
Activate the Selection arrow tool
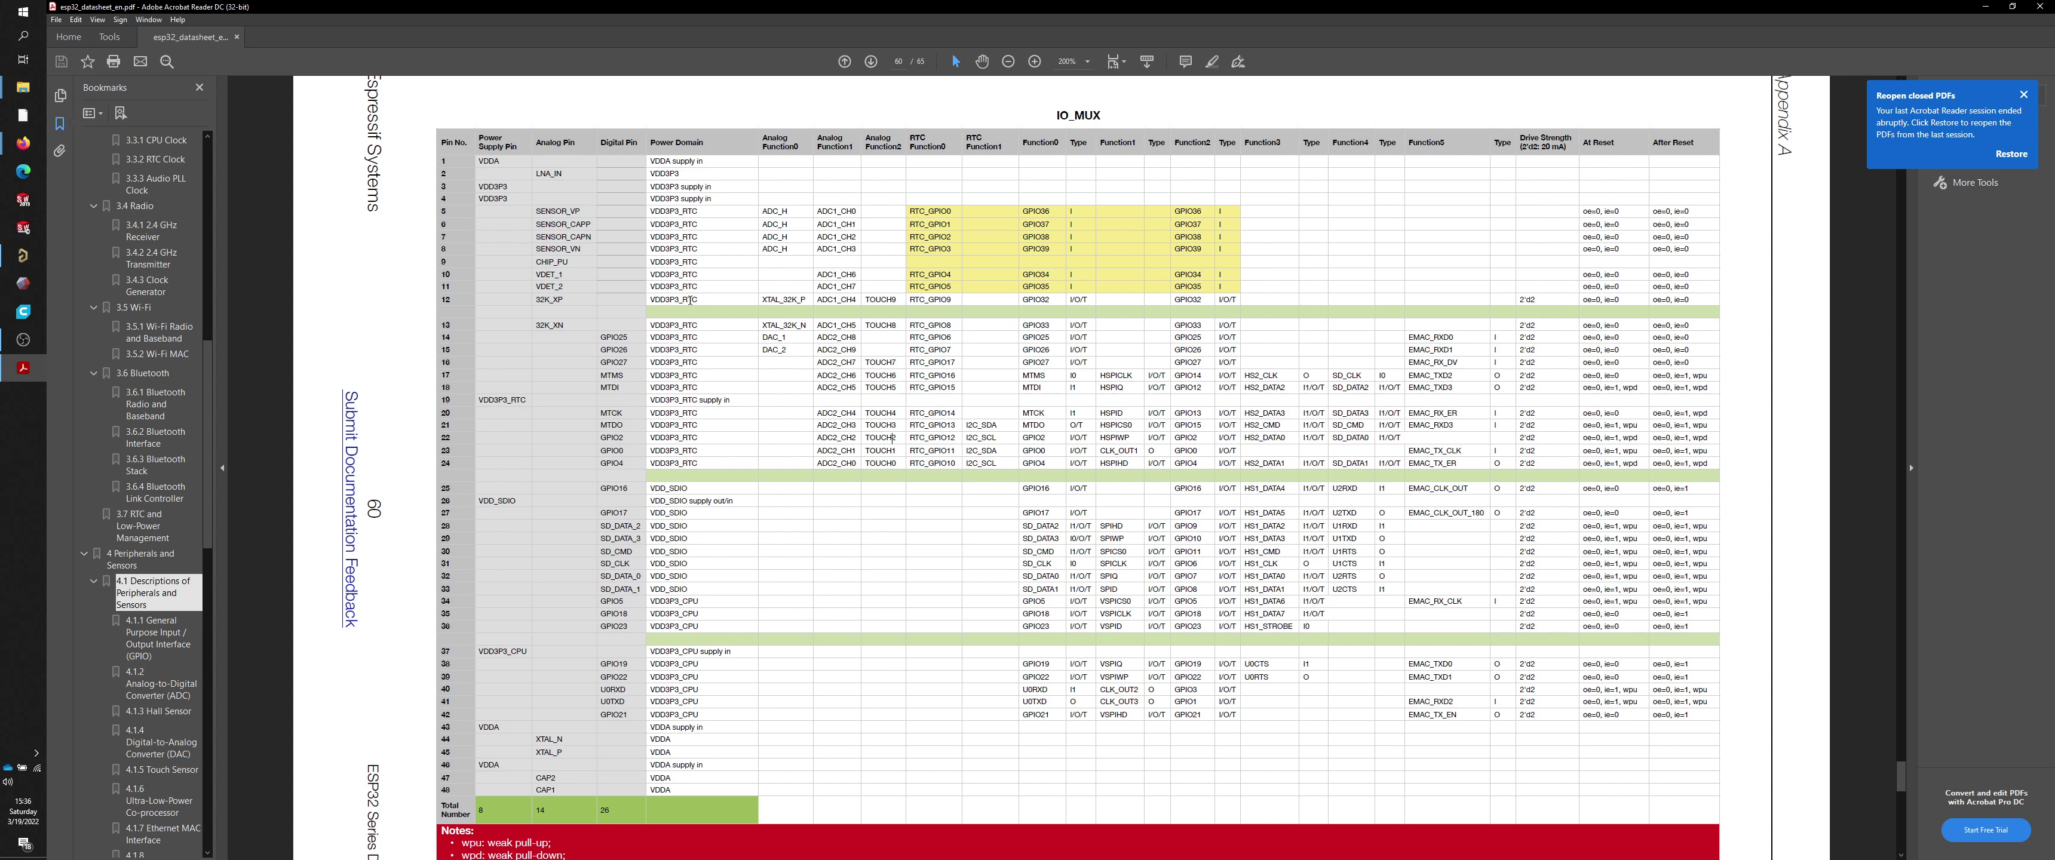tap(956, 62)
